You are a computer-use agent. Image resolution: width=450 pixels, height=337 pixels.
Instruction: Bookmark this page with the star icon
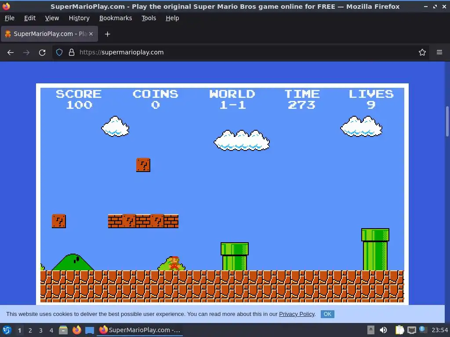422,52
